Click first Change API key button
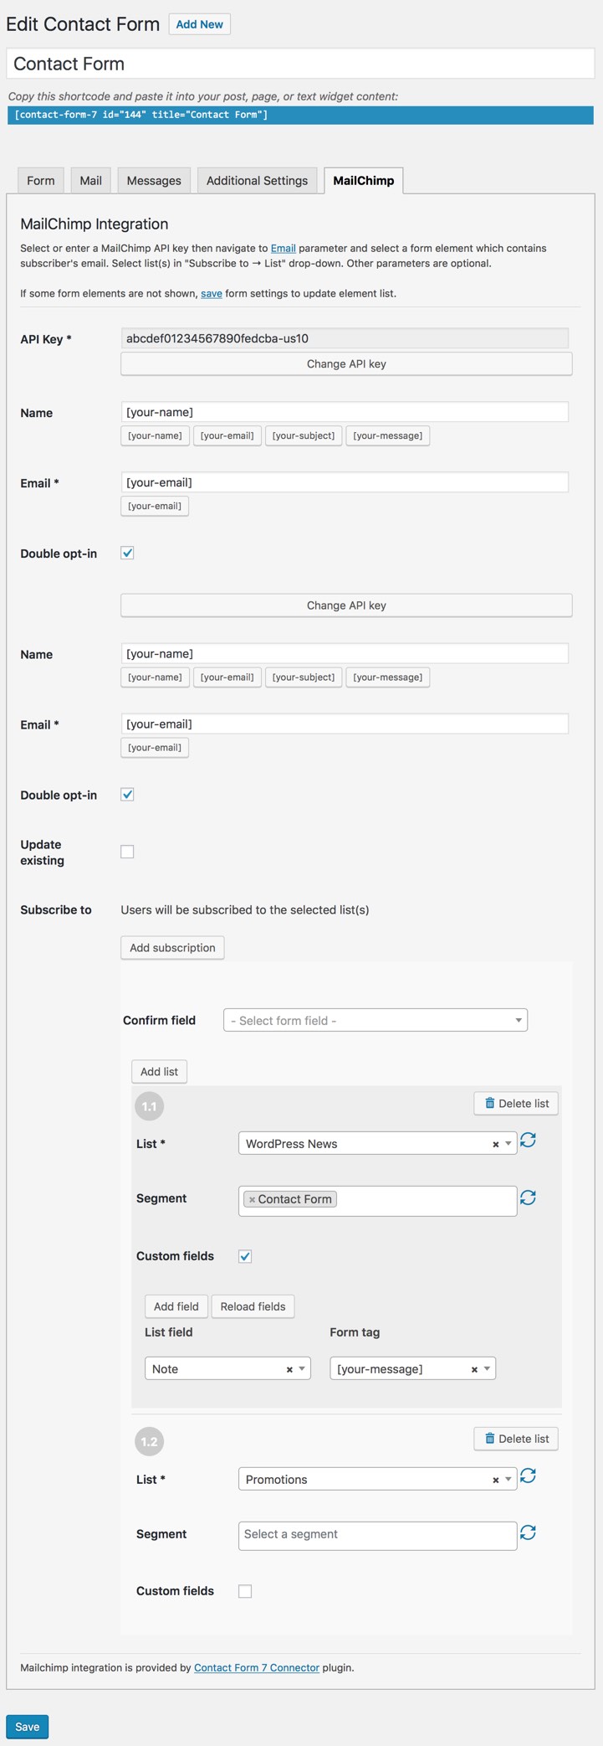Image resolution: width=603 pixels, height=1746 pixels. click(346, 363)
